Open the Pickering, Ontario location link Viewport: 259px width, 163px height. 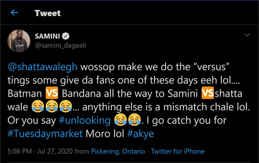coord(118,151)
